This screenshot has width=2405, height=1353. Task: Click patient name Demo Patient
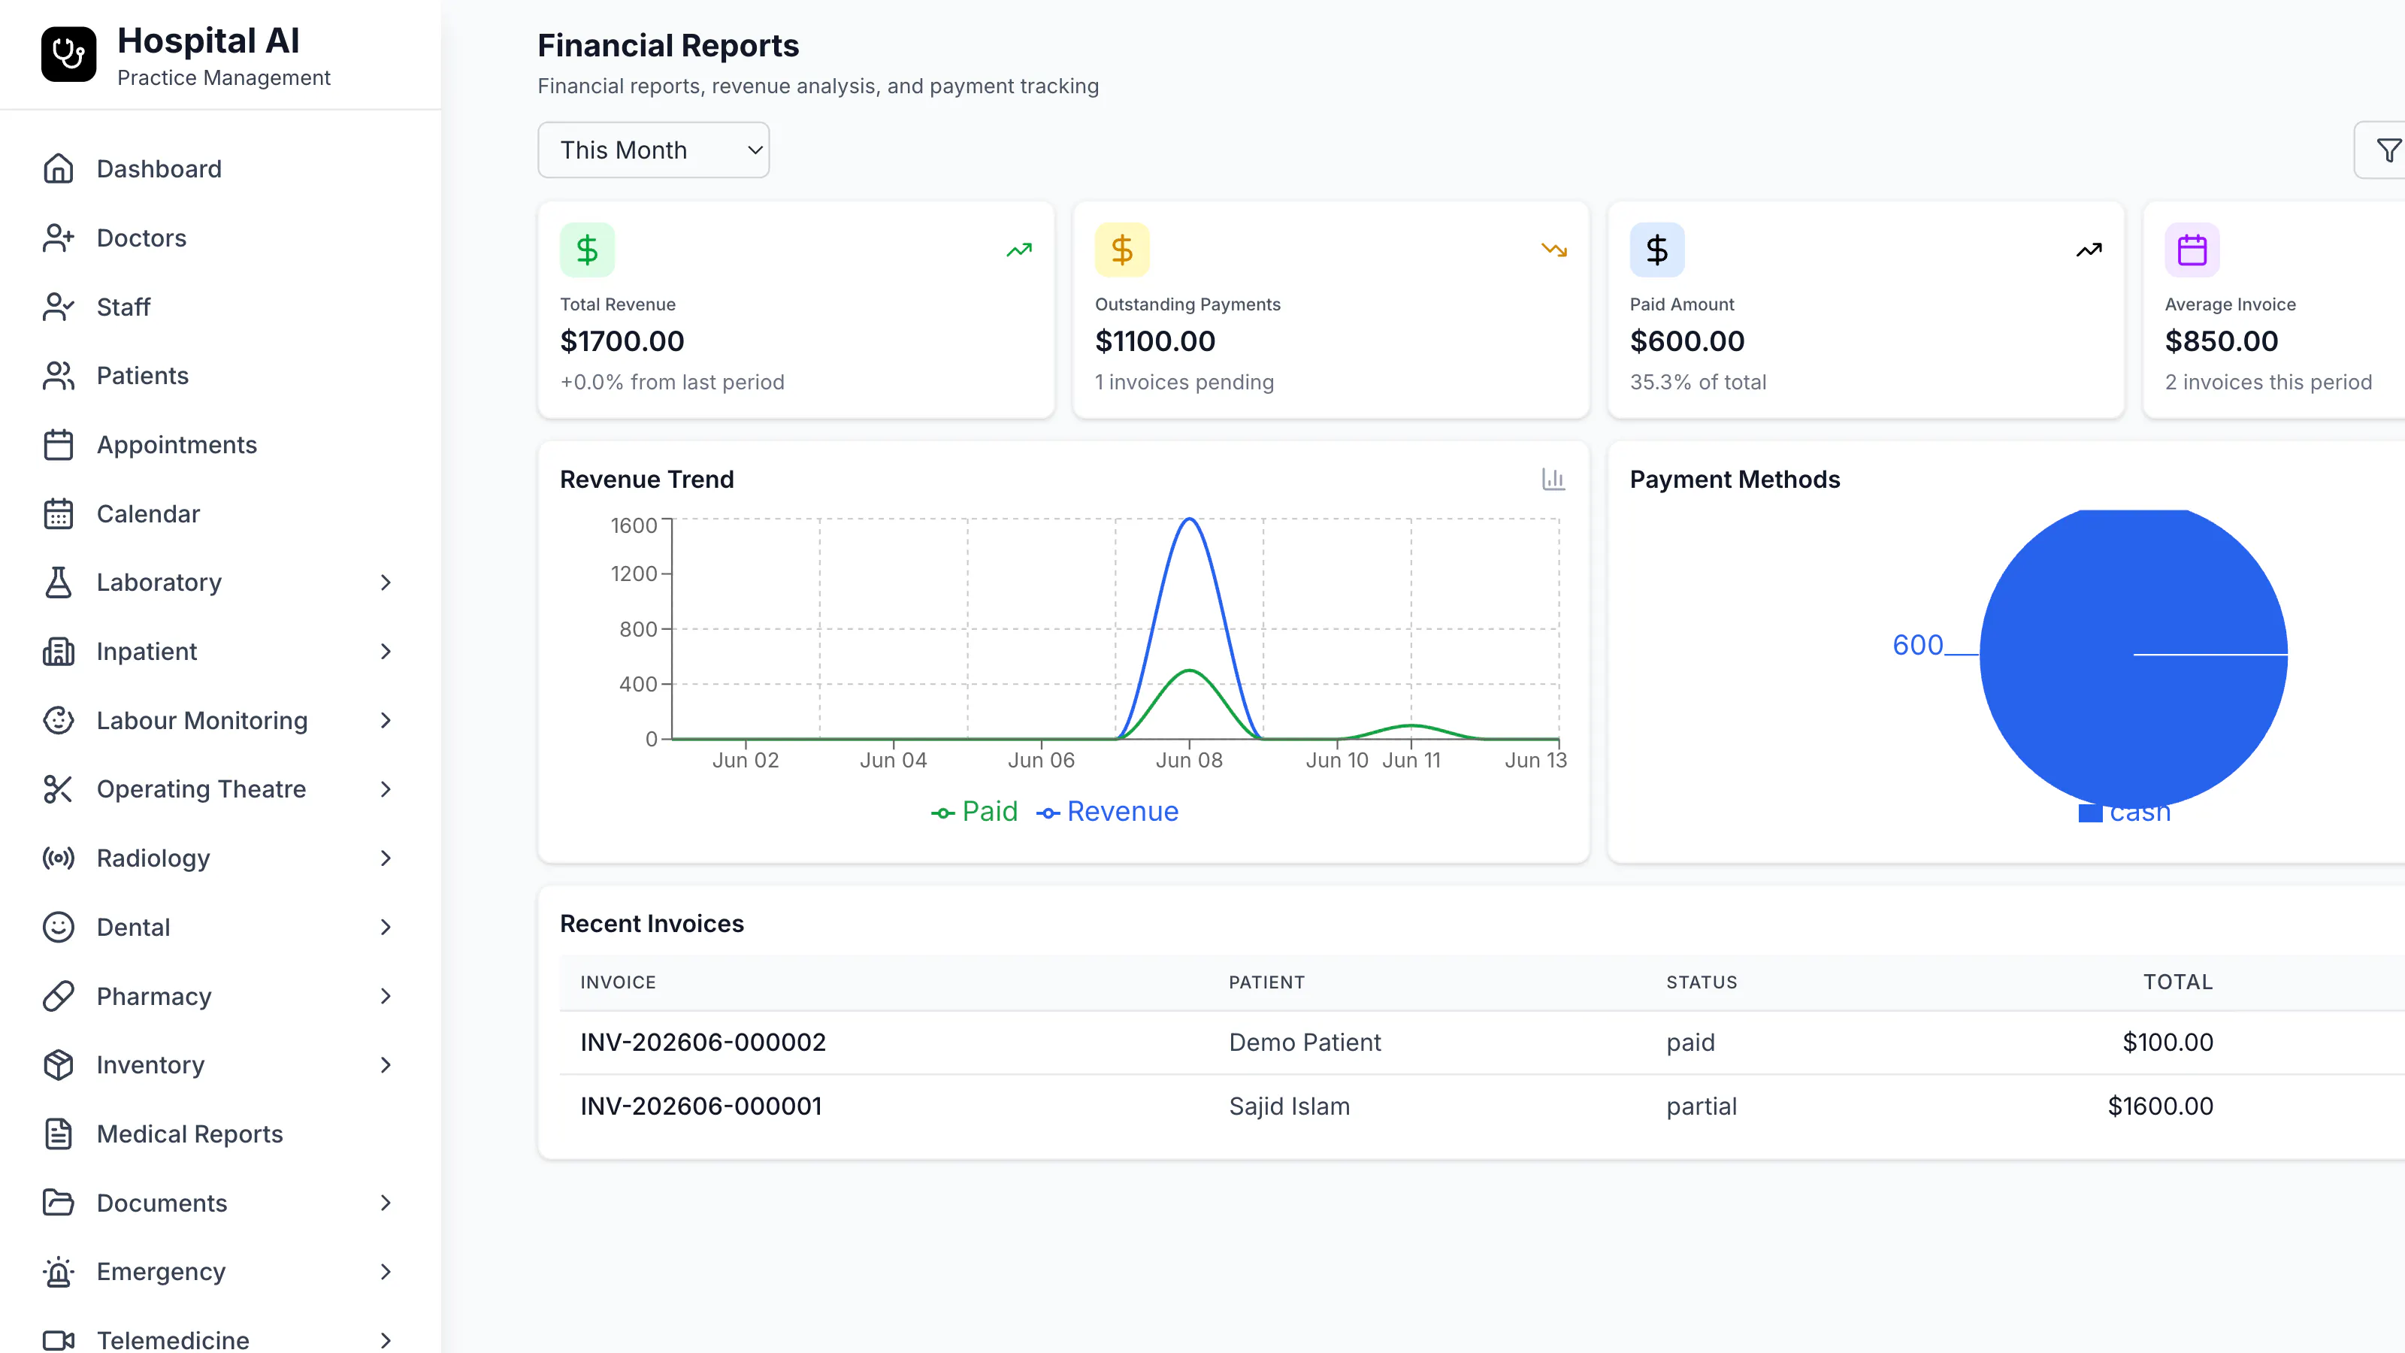(1304, 1043)
